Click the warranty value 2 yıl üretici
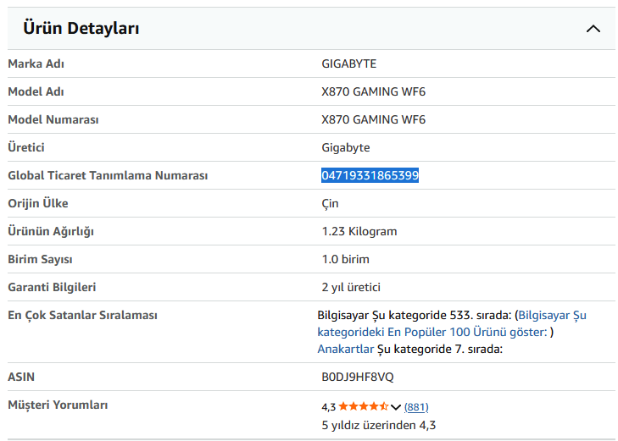This screenshot has height=441, width=618. coord(351,287)
